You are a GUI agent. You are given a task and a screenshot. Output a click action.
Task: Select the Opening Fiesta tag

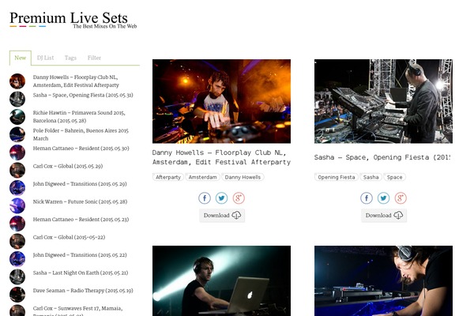click(337, 177)
